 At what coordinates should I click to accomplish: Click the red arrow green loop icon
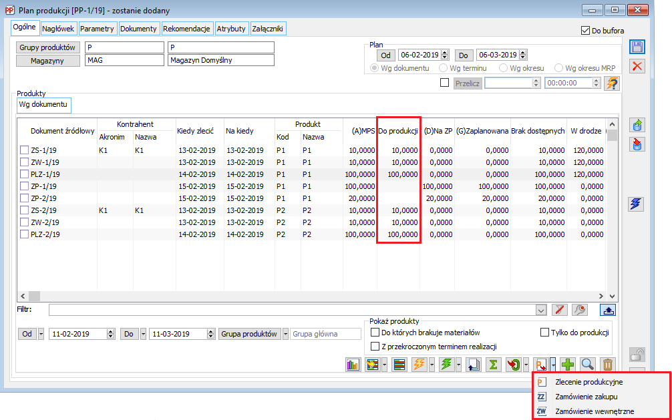[513, 365]
